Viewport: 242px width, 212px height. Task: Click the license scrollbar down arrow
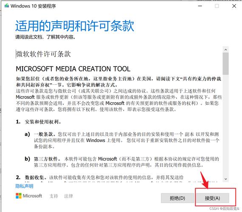225,179
